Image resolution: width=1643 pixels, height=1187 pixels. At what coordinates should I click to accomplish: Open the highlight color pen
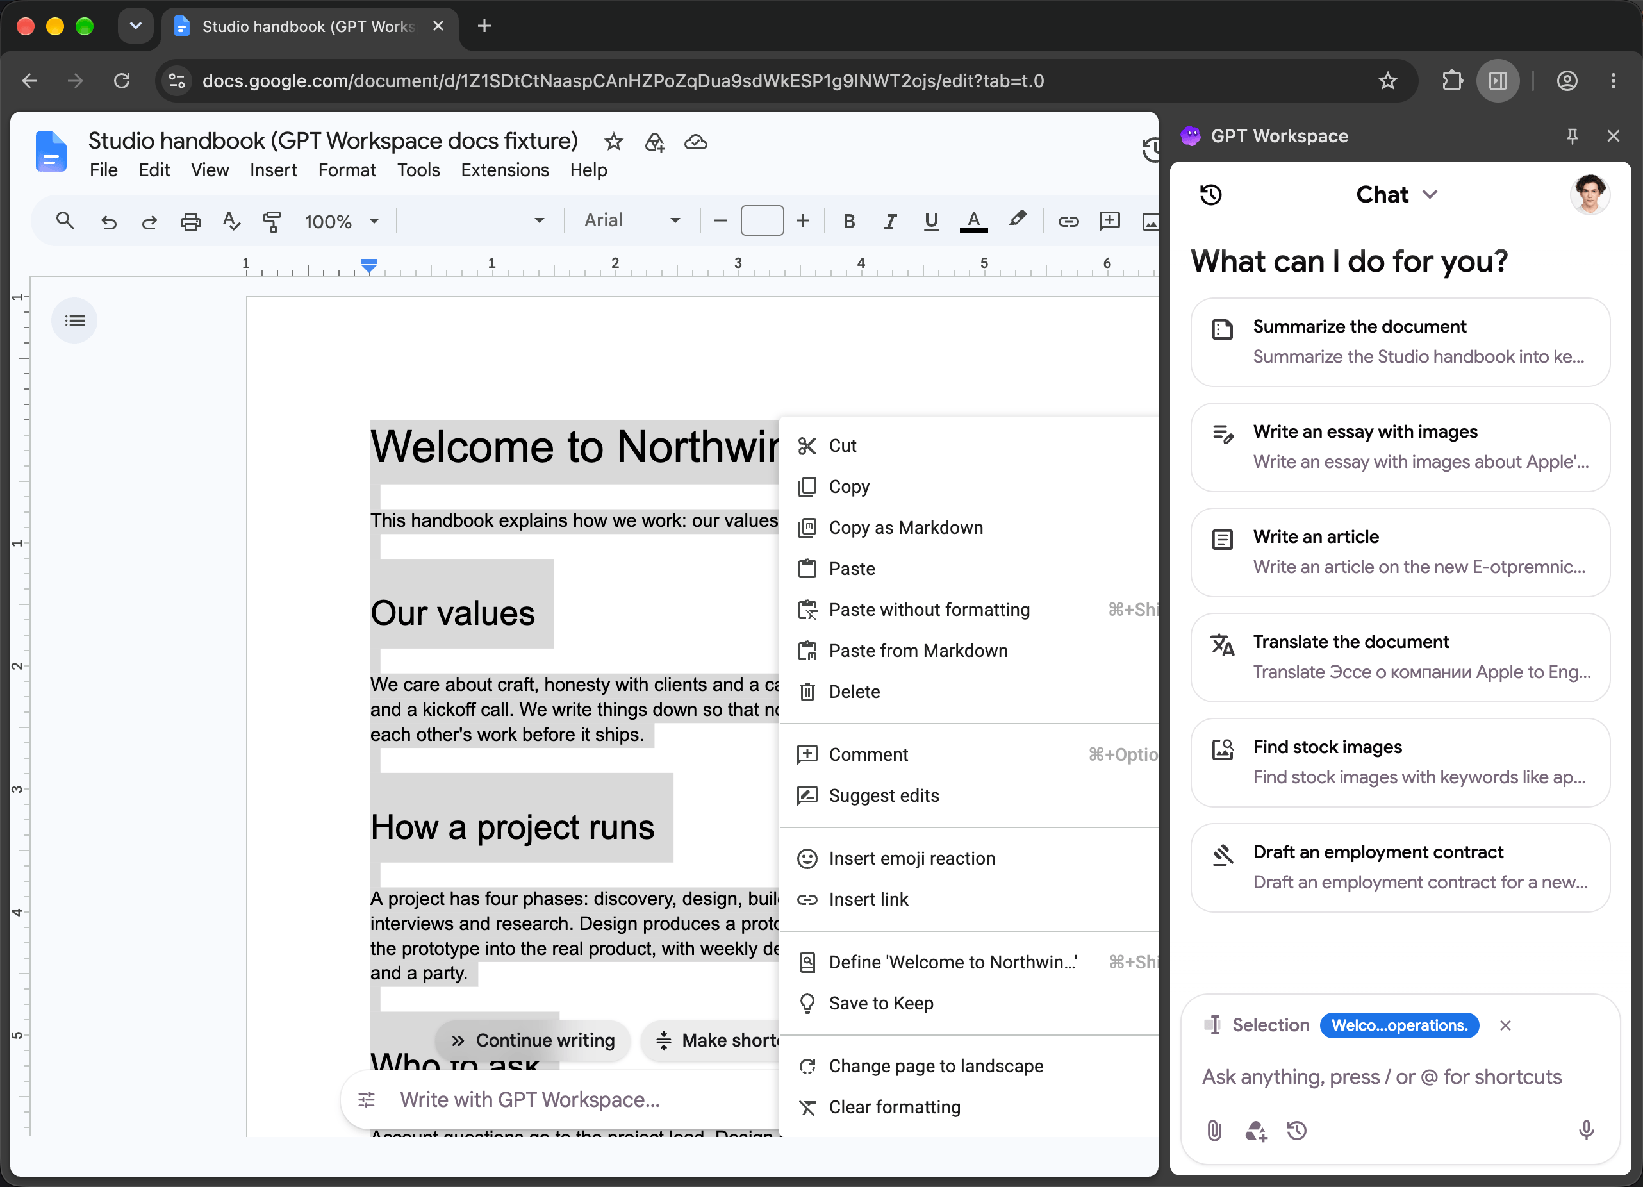1016,220
